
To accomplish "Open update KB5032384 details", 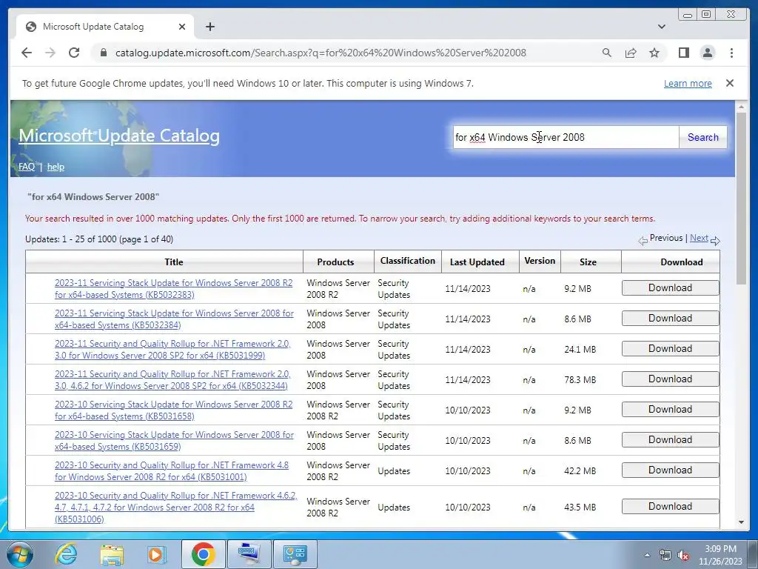I will coord(174,319).
